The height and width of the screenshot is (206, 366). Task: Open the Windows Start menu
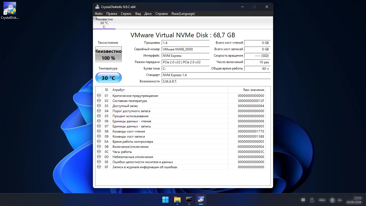[165, 200]
